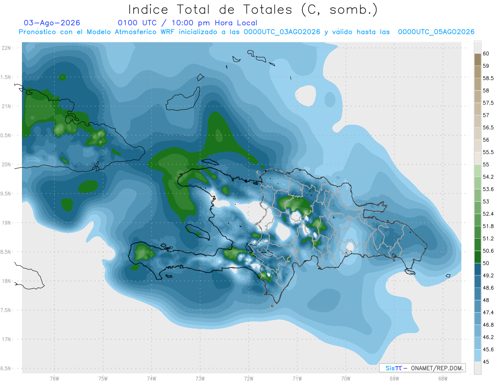Click the "50.6" value on the color scale
497x384 pixels.
[x=488, y=251]
